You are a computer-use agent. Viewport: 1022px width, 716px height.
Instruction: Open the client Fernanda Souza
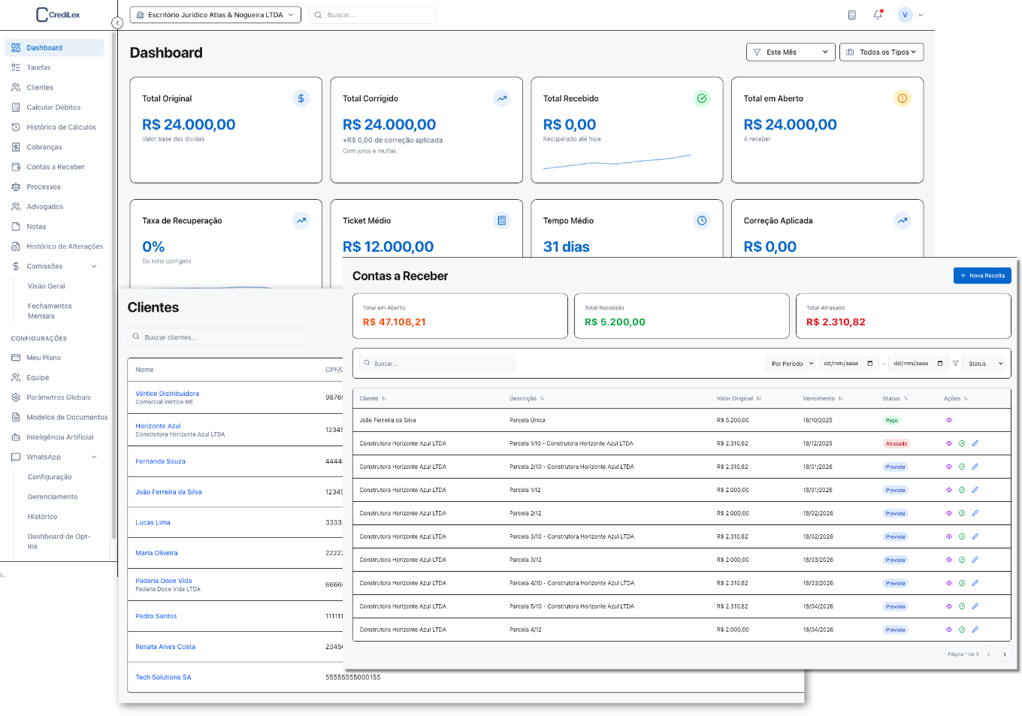[x=160, y=461]
